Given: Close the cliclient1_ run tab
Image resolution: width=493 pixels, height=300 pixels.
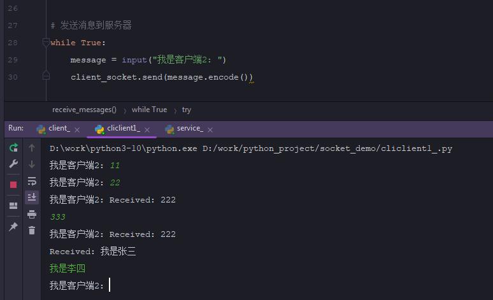Looking at the screenshot, I should click(147, 129).
